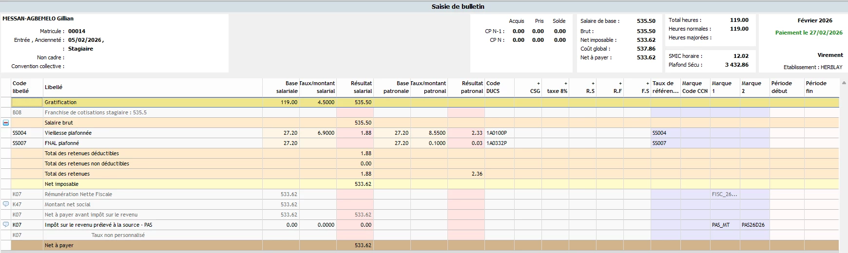Click the 6.9000 salarial rate for Vieillesse plafonnée

tap(318, 133)
